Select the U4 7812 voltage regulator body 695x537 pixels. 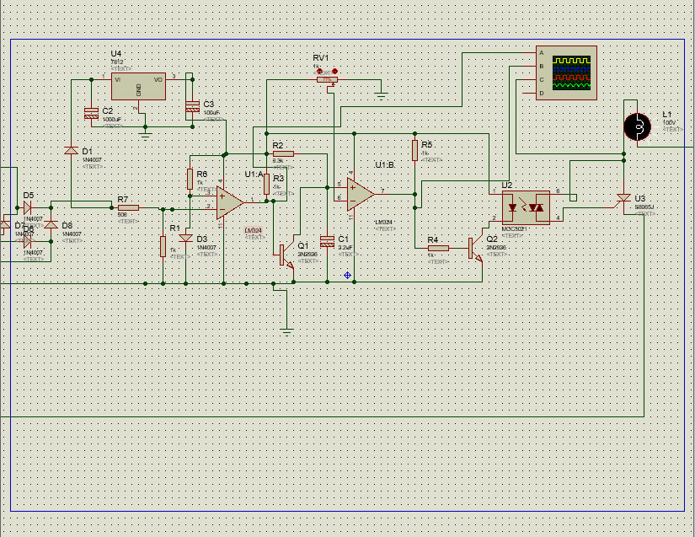(x=138, y=87)
